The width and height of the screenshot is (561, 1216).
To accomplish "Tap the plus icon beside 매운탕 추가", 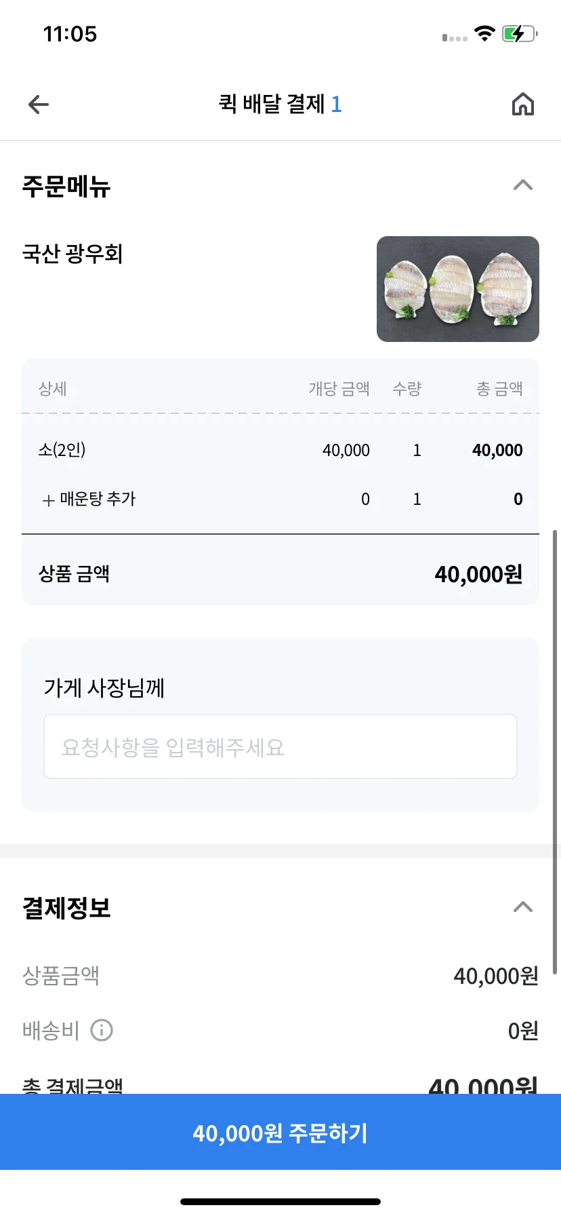I will coord(48,500).
